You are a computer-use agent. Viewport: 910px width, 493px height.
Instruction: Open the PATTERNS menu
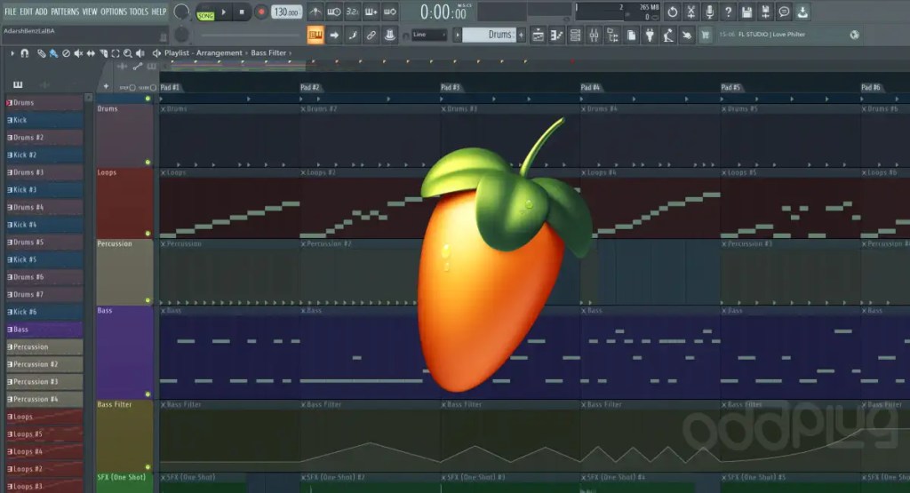[x=64, y=12]
